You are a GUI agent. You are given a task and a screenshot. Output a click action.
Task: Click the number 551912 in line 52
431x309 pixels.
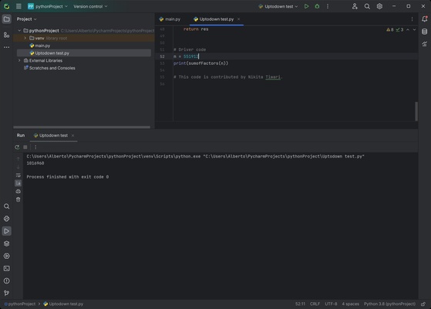click(x=190, y=56)
